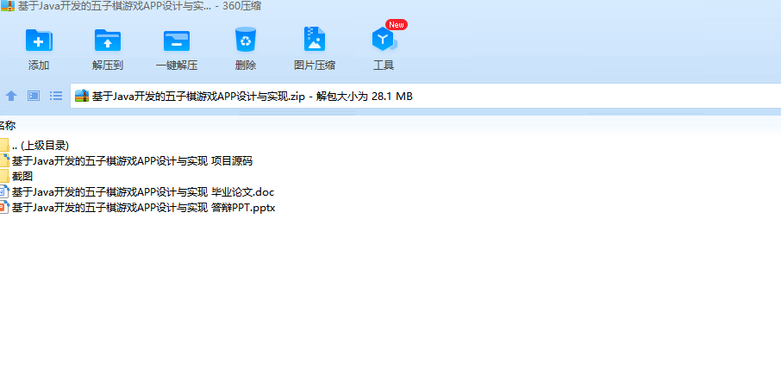
Task: Click the folder icon of 上级目录
Action: pyautogui.click(x=4, y=146)
